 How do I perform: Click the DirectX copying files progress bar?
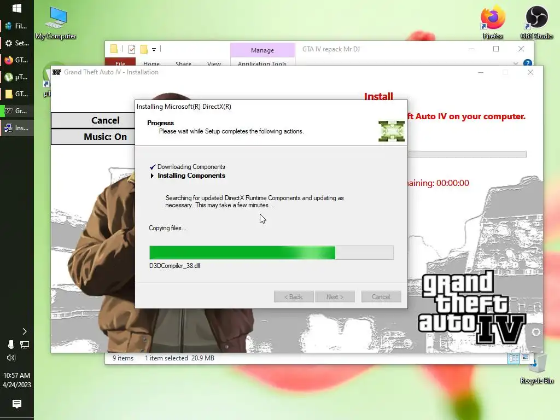pos(271,253)
